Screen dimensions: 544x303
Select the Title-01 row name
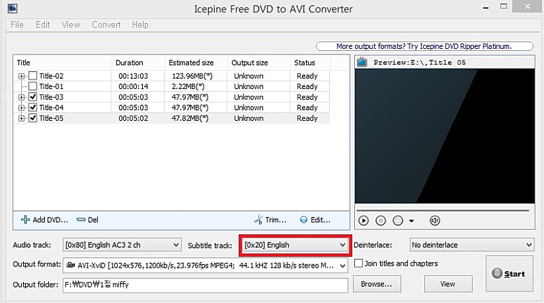click(52, 86)
